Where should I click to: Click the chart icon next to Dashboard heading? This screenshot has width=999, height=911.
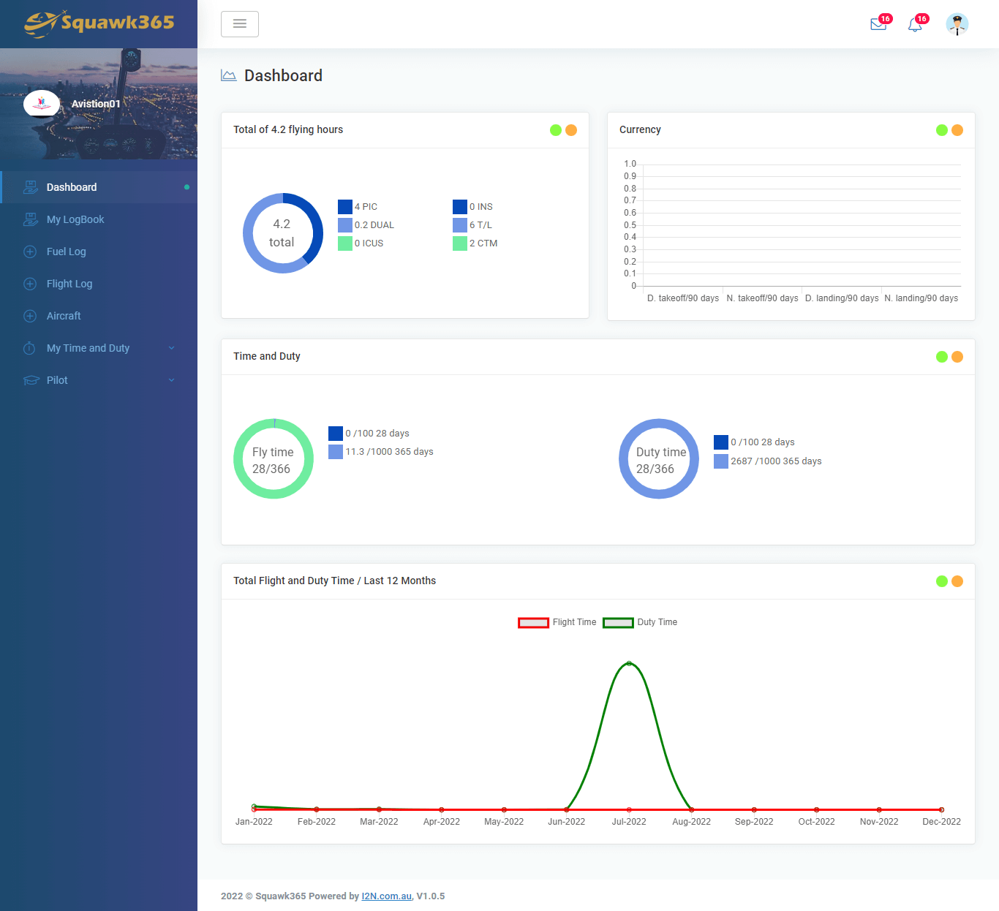(229, 75)
